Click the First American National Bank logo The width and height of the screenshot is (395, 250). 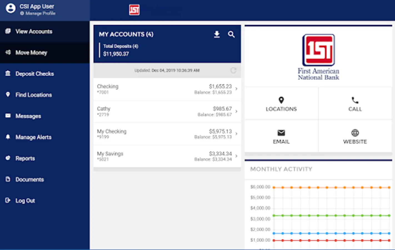319,57
